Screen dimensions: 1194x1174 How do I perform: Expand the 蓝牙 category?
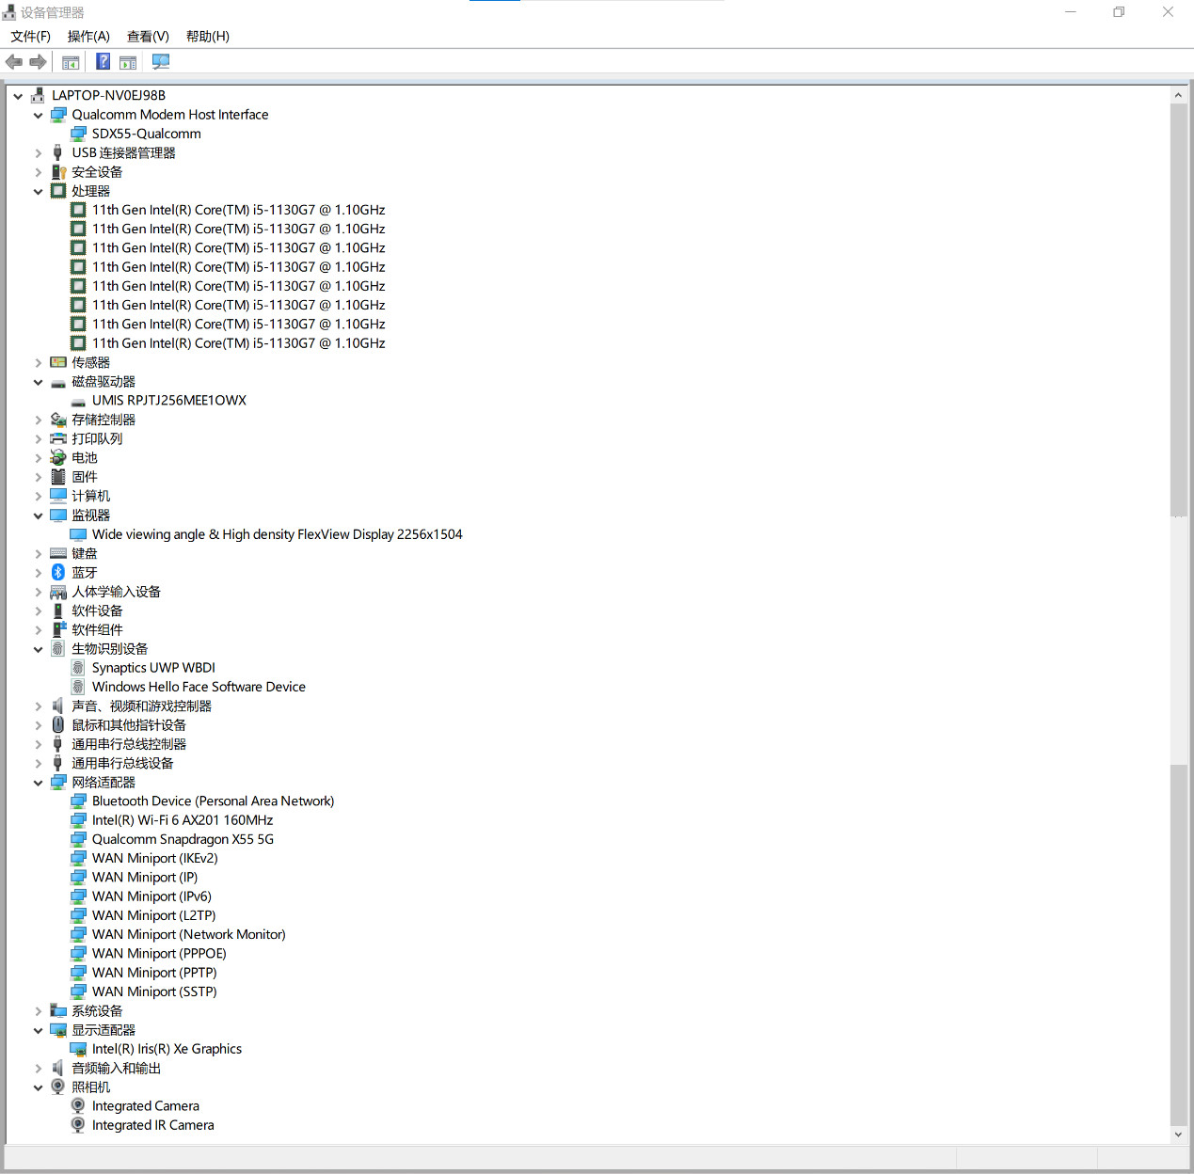[x=38, y=573]
